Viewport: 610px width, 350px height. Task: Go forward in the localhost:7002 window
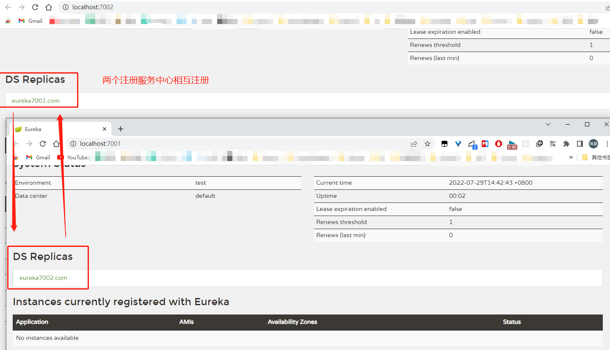[x=22, y=7]
